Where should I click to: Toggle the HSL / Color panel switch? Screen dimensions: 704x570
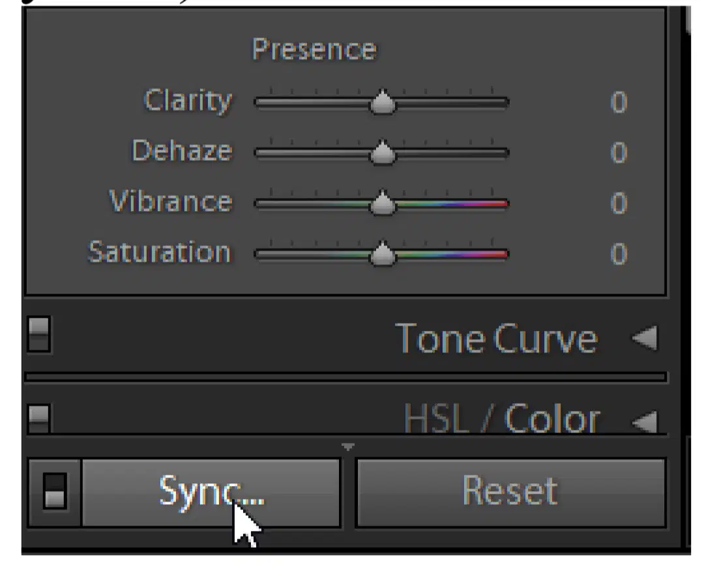tap(39, 418)
